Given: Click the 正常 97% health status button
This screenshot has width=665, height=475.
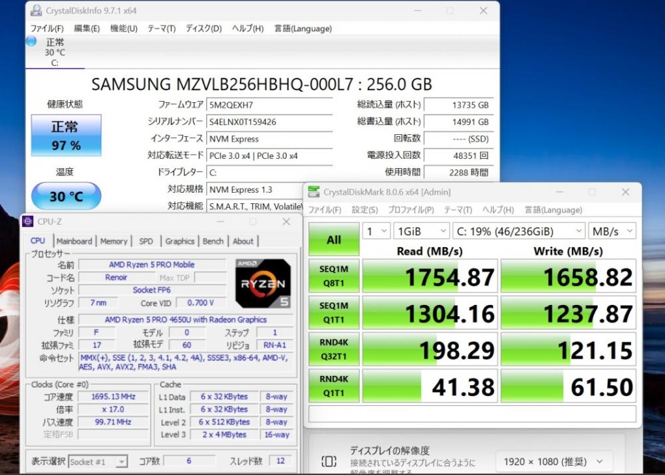Looking at the screenshot, I should pos(66,135).
